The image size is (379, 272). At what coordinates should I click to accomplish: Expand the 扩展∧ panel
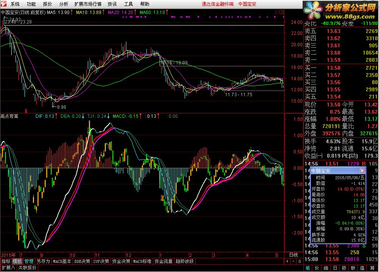(x=8, y=268)
